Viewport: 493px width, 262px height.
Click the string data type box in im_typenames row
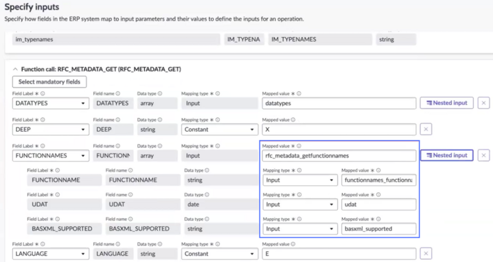coord(396,39)
